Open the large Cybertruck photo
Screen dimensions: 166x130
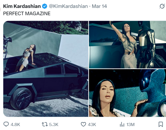point(46,69)
